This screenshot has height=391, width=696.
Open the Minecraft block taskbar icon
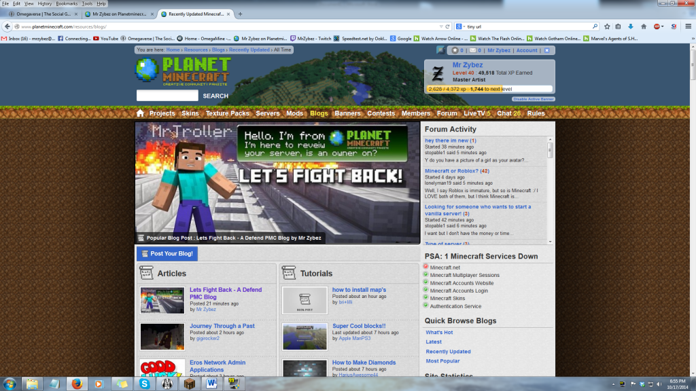(190, 384)
